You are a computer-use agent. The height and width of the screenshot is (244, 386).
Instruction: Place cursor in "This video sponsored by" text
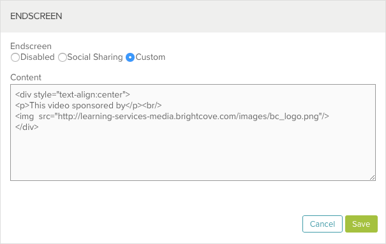point(77,105)
